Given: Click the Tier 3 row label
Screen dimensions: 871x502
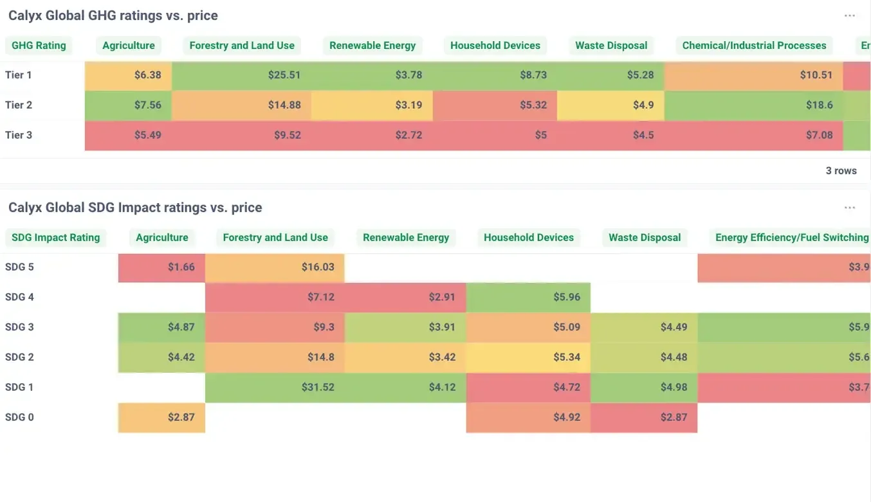Looking at the screenshot, I should (x=19, y=135).
